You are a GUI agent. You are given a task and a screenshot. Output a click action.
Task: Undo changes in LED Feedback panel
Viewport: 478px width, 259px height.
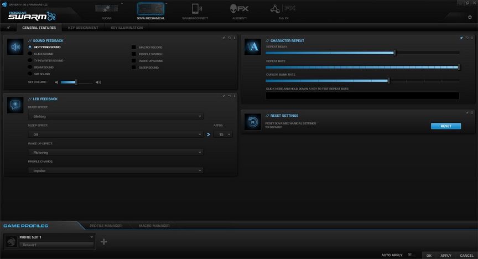pos(229,96)
